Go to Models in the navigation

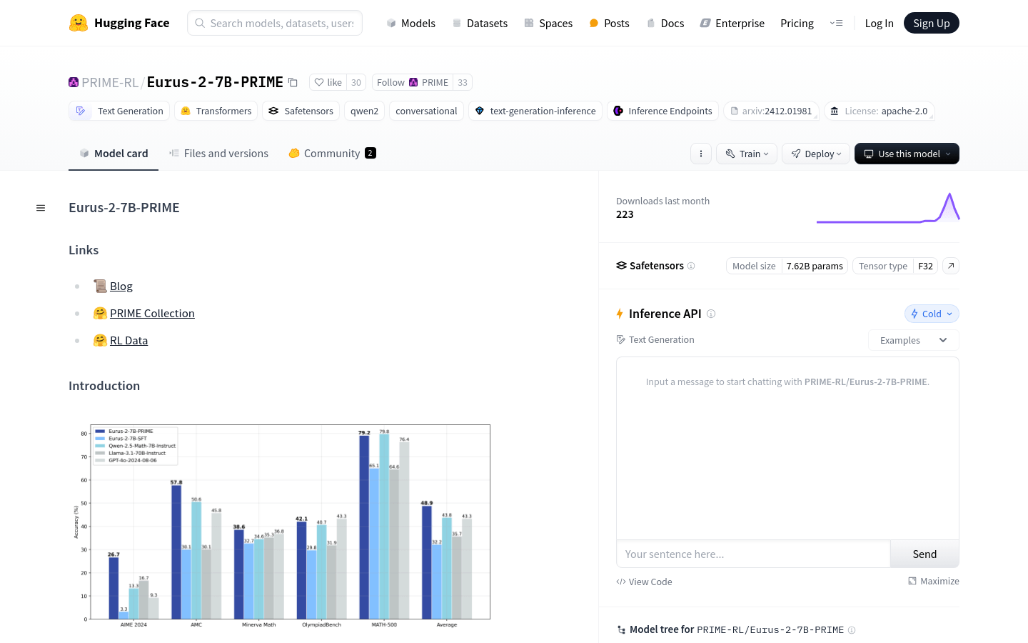(x=410, y=23)
